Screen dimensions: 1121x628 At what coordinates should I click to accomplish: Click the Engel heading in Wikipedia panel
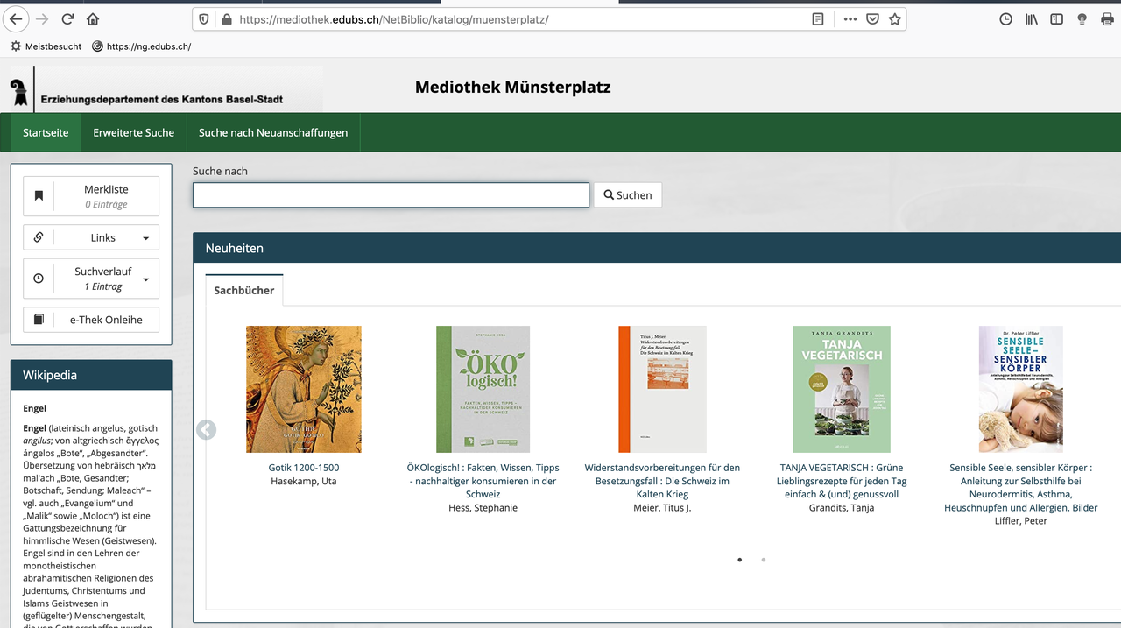(35, 408)
